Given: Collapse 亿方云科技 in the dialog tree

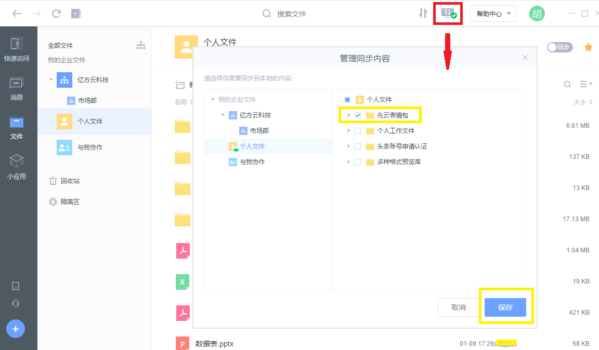Looking at the screenshot, I should [x=223, y=115].
